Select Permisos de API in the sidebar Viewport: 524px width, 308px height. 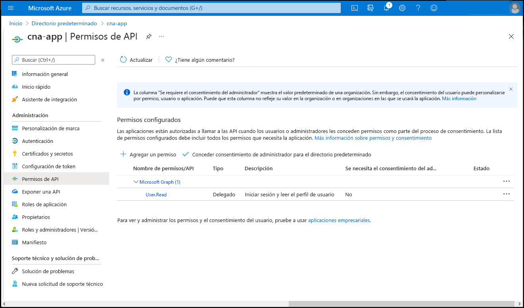(56, 179)
